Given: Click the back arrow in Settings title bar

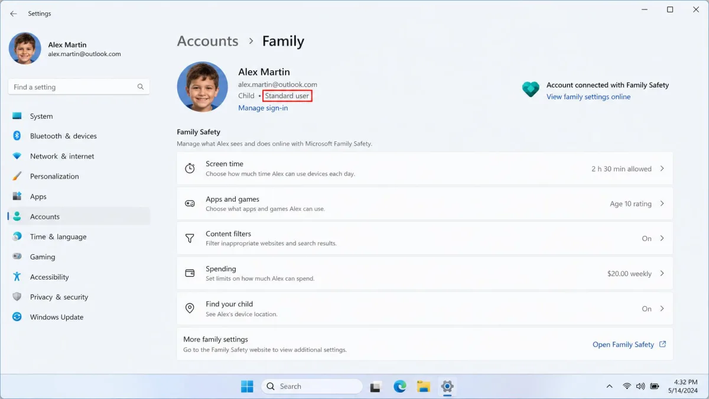Looking at the screenshot, I should coord(14,14).
